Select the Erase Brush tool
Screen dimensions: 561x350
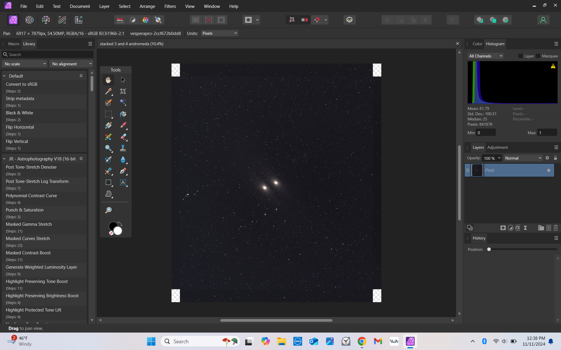123,137
